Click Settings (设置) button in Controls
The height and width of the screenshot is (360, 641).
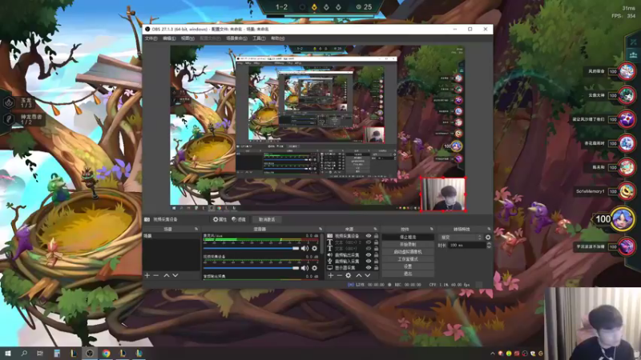408,266
